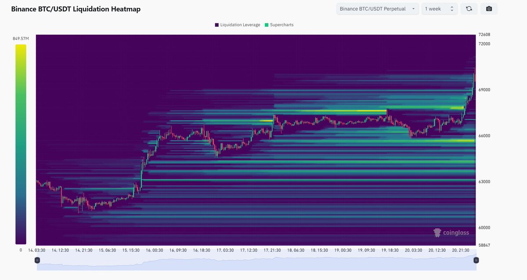Click the green Supercharts legend swatch
The height and width of the screenshot is (280, 527).
(266, 25)
